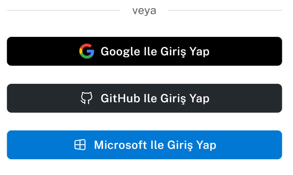Sign in using the Google option
Viewport: 293px width, 175px height.
click(x=144, y=51)
